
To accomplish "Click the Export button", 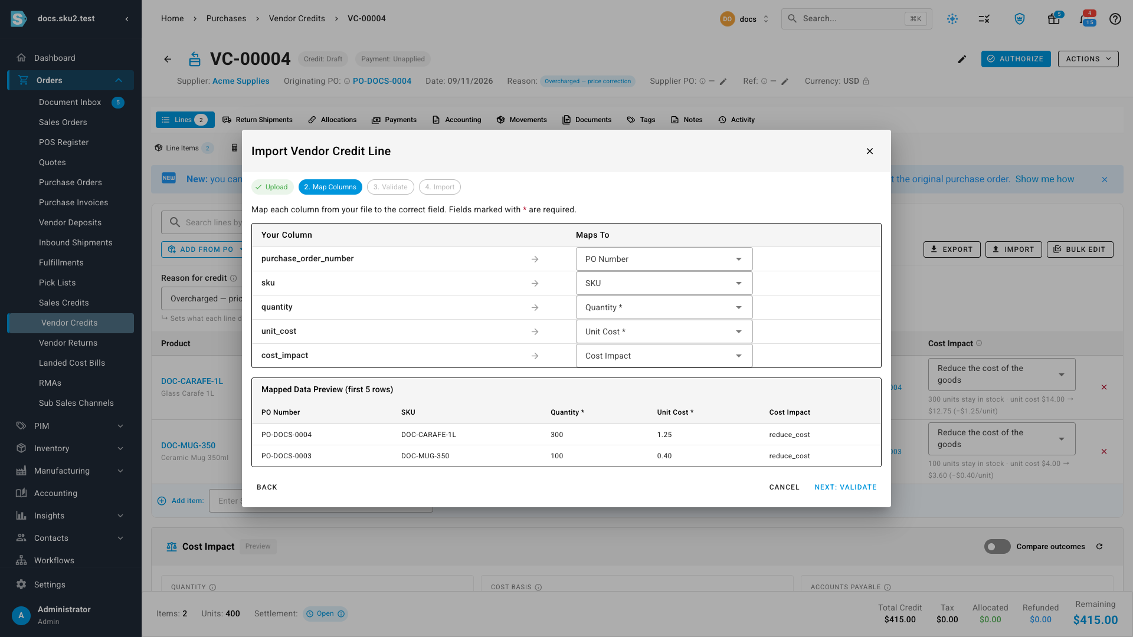I will click(952, 249).
